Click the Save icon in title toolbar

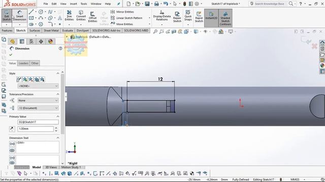147,4
